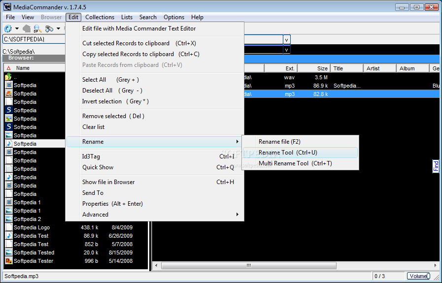The image size is (442, 283).
Task: Choose Send To entry
Action: click(x=155, y=193)
